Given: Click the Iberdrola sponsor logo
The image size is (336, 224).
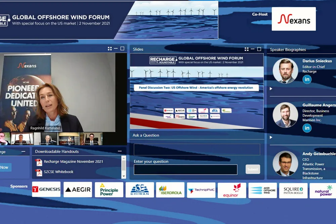Looking at the screenshot, I should click(170, 190).
